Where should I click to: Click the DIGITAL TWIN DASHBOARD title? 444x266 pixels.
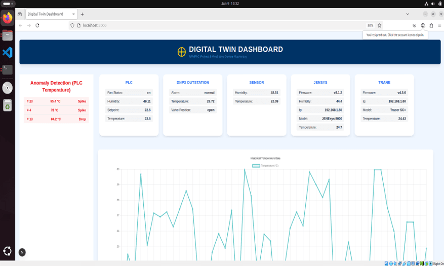click(x=236, y=49)
